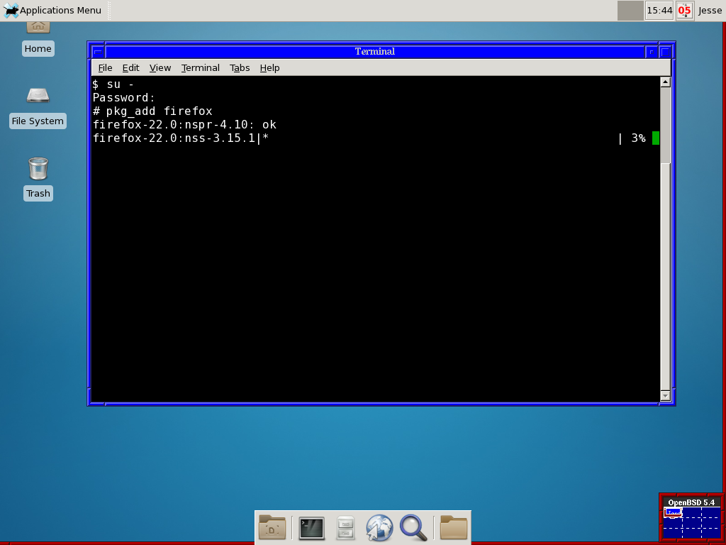
Task: Click the 'Password:' prompt line
Action: pos(123,98)
